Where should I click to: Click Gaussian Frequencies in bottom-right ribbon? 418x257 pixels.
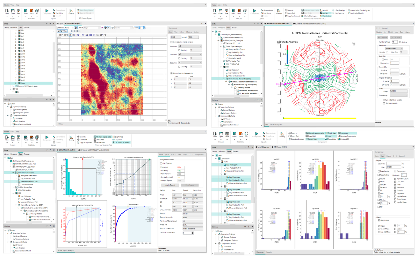tap(347, 136)
